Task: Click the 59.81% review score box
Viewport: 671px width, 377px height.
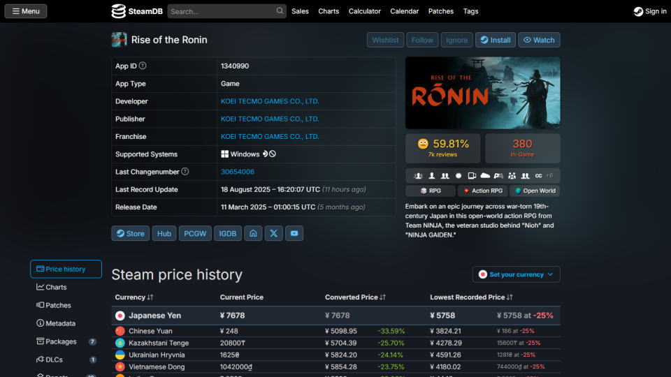Action: tap(443, 148)
